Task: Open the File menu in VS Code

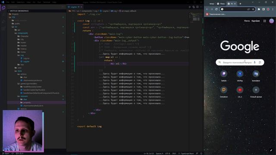Action: 8,2
